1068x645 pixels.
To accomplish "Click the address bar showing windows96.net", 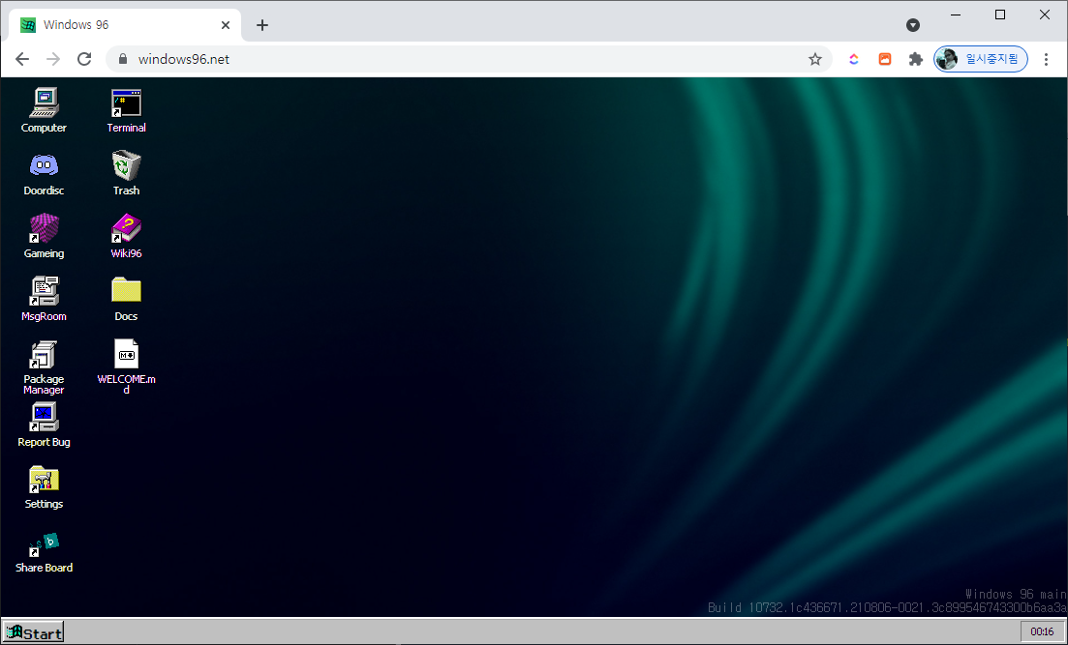I will click(469, 59).
